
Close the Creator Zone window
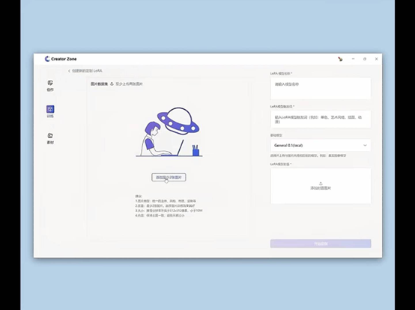376,59
